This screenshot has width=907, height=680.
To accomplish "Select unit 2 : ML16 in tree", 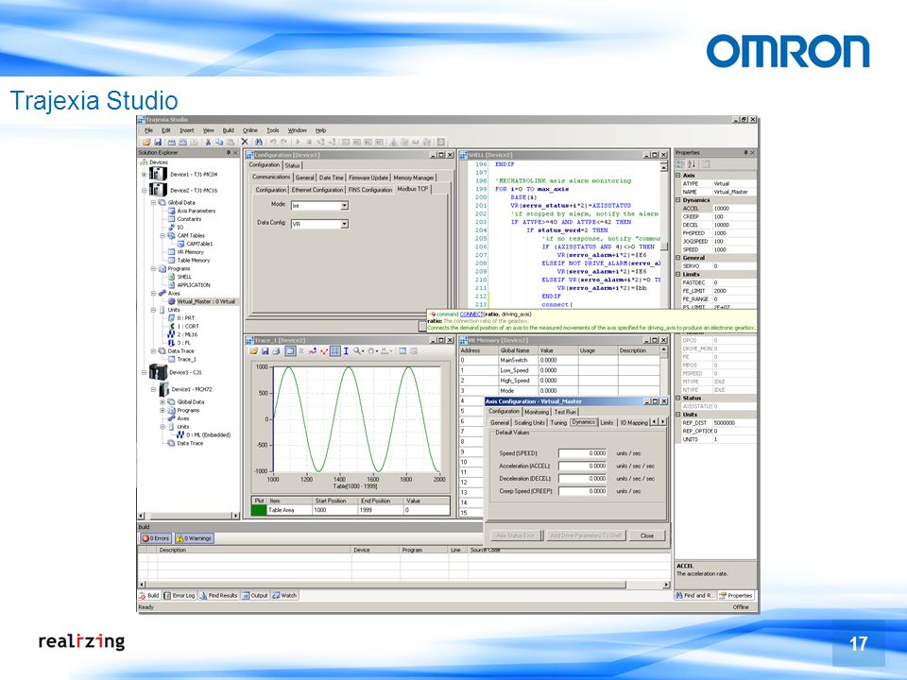I will click(187, 334).
